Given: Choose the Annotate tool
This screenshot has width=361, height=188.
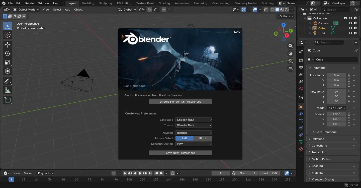Looking at the screenshot, I should coord(8,81).
